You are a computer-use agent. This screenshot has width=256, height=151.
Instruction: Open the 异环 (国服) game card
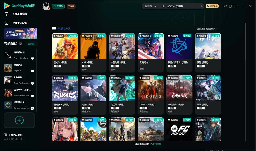[208, 95]
